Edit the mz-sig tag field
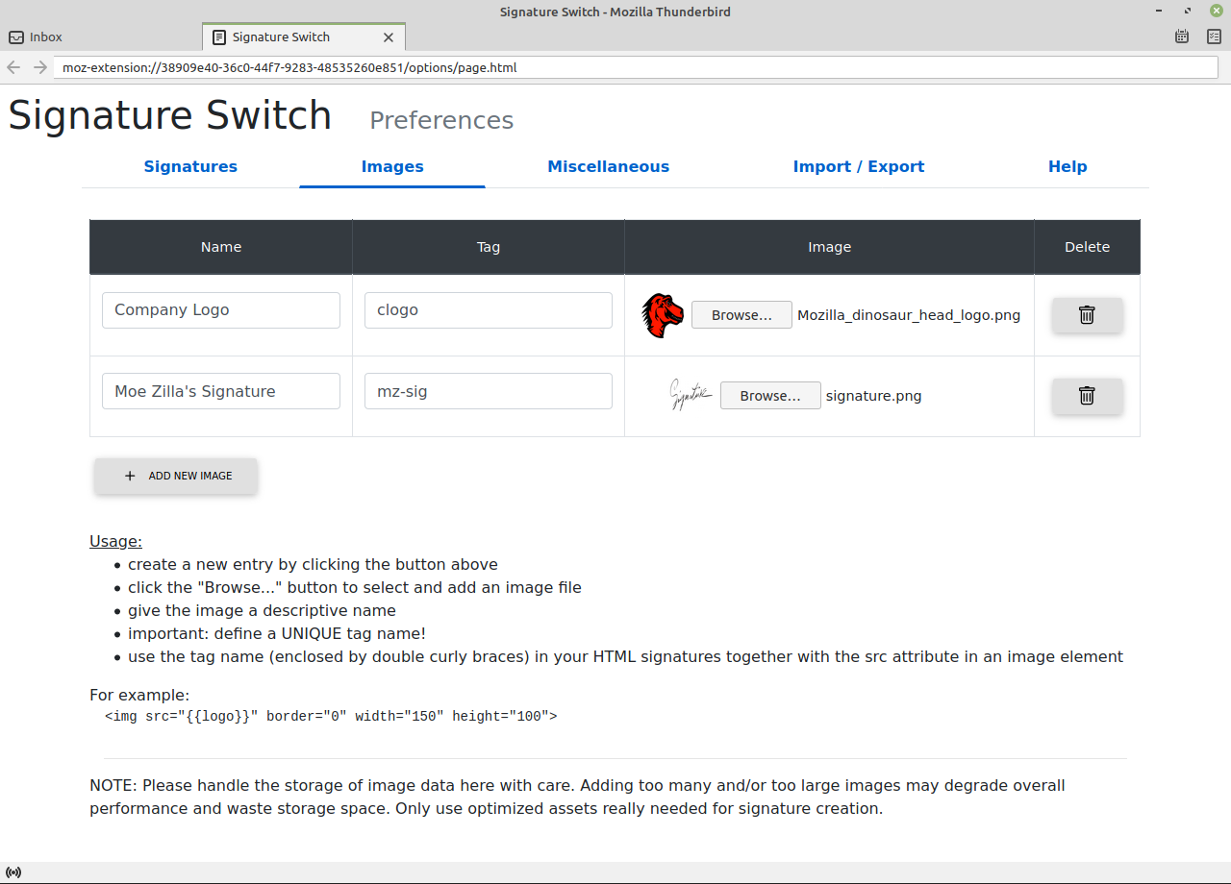 (489, 391)
